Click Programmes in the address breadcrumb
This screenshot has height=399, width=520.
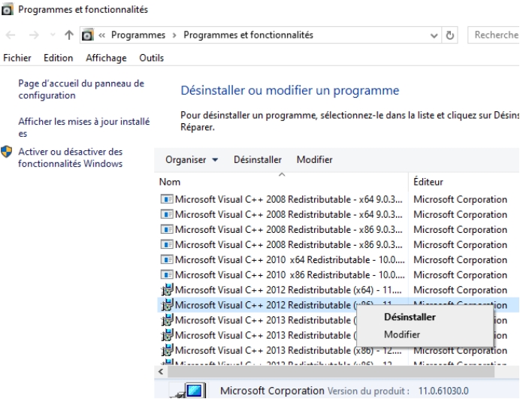[x=138, y=35]
